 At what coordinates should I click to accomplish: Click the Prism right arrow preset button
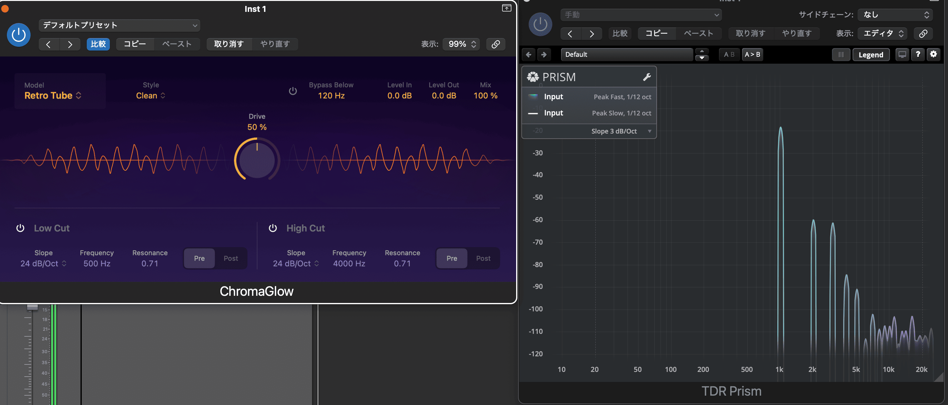point(544,54)
